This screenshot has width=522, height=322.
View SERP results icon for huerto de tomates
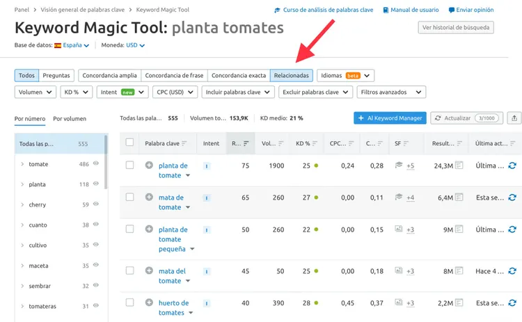pos(459,303)
